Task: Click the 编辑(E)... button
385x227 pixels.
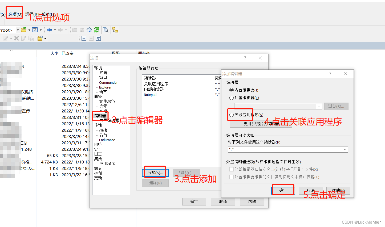Action: [x=187, y=173]
